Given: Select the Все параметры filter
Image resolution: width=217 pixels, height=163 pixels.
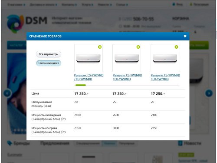Looking at the screenshot, I should [49, 54].
